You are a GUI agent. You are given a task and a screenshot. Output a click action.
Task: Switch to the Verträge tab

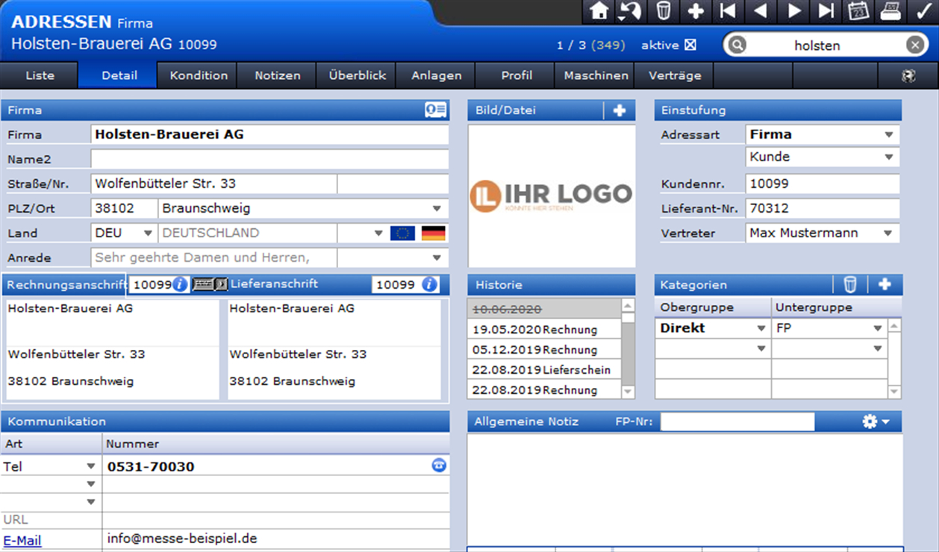click(675, 75)
